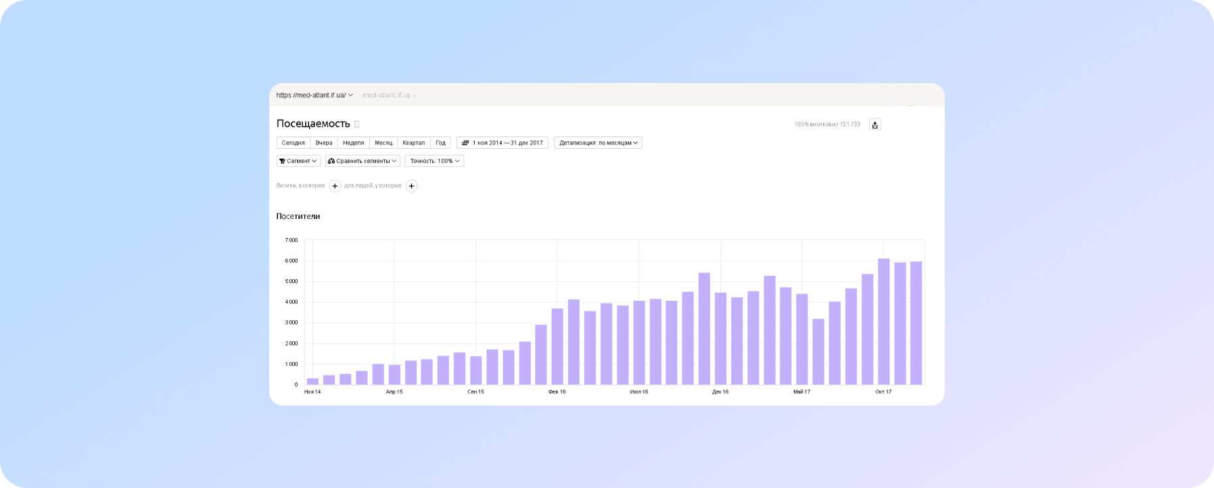Open Точность: 100% dropdown
Screen dimensions: 1214x488
point(434,161)
